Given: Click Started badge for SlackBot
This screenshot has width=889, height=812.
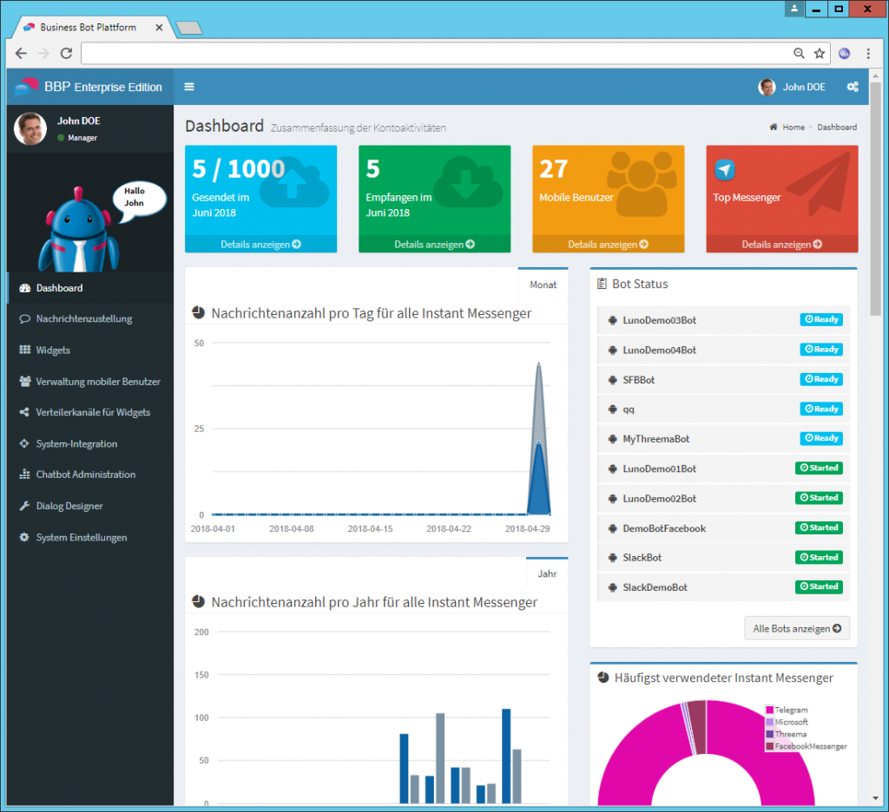Looking at the screenshot, I should tap(819, 558).
